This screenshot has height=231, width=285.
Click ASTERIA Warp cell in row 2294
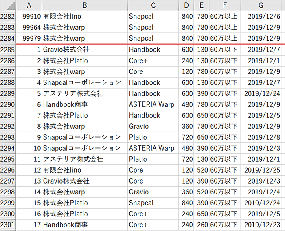[153, 148]
